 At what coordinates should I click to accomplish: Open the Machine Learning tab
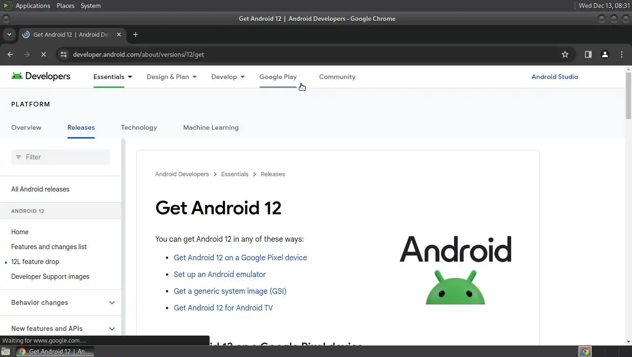pyautogui.click(x=211, y=127)
